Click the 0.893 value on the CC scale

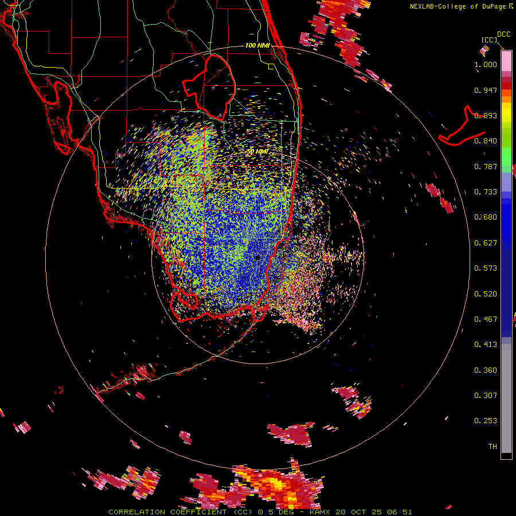click(x=486, y=115)
